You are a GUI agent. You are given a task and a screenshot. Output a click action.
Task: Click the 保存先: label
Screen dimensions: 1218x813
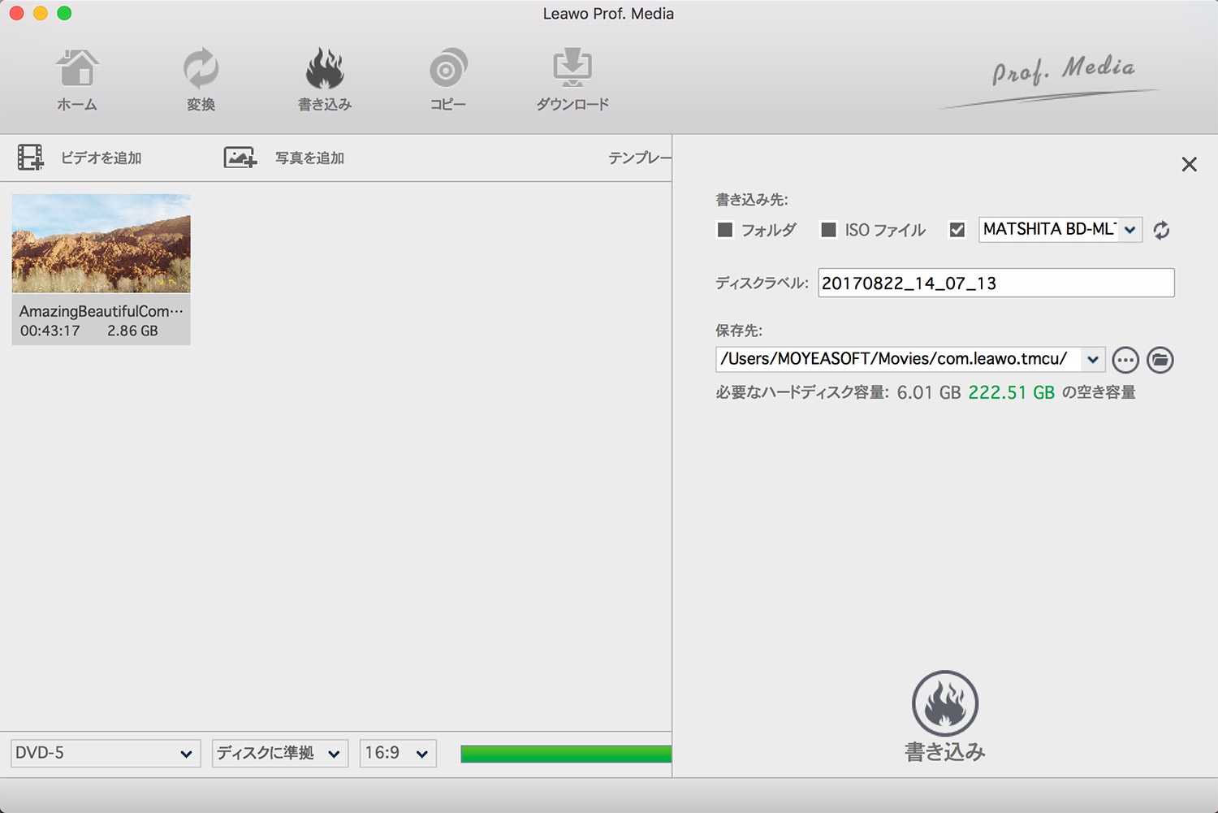tap(739, 331)
